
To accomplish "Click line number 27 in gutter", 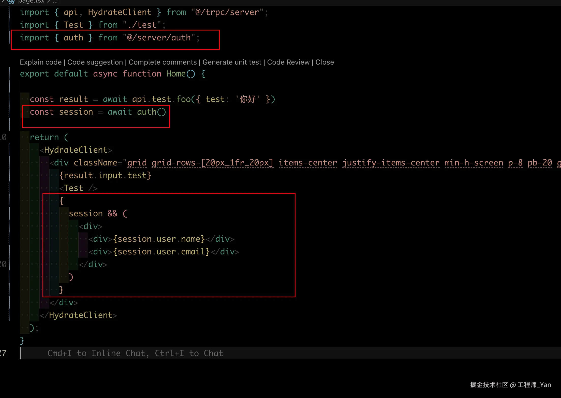I will click(x=3, y=353).
